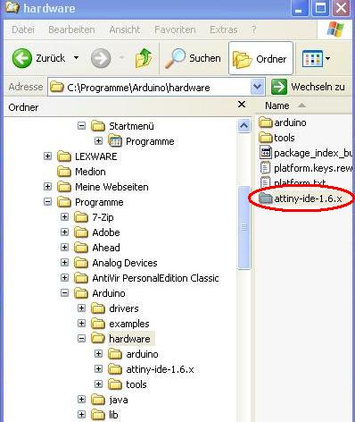Screen dimensions: 355x422
Task: Select the LEXWARE folder in tree
Action: click(87, 156)
